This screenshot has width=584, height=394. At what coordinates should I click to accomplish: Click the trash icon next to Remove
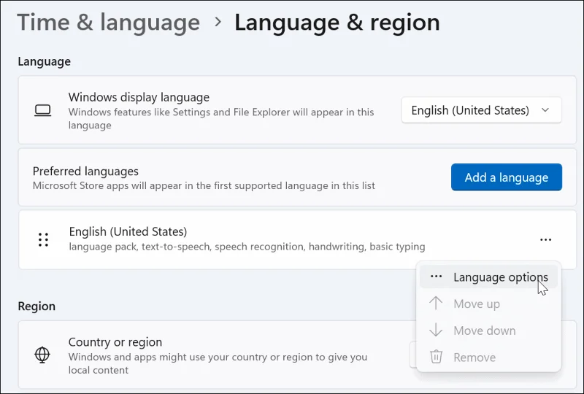click(436, 357)
